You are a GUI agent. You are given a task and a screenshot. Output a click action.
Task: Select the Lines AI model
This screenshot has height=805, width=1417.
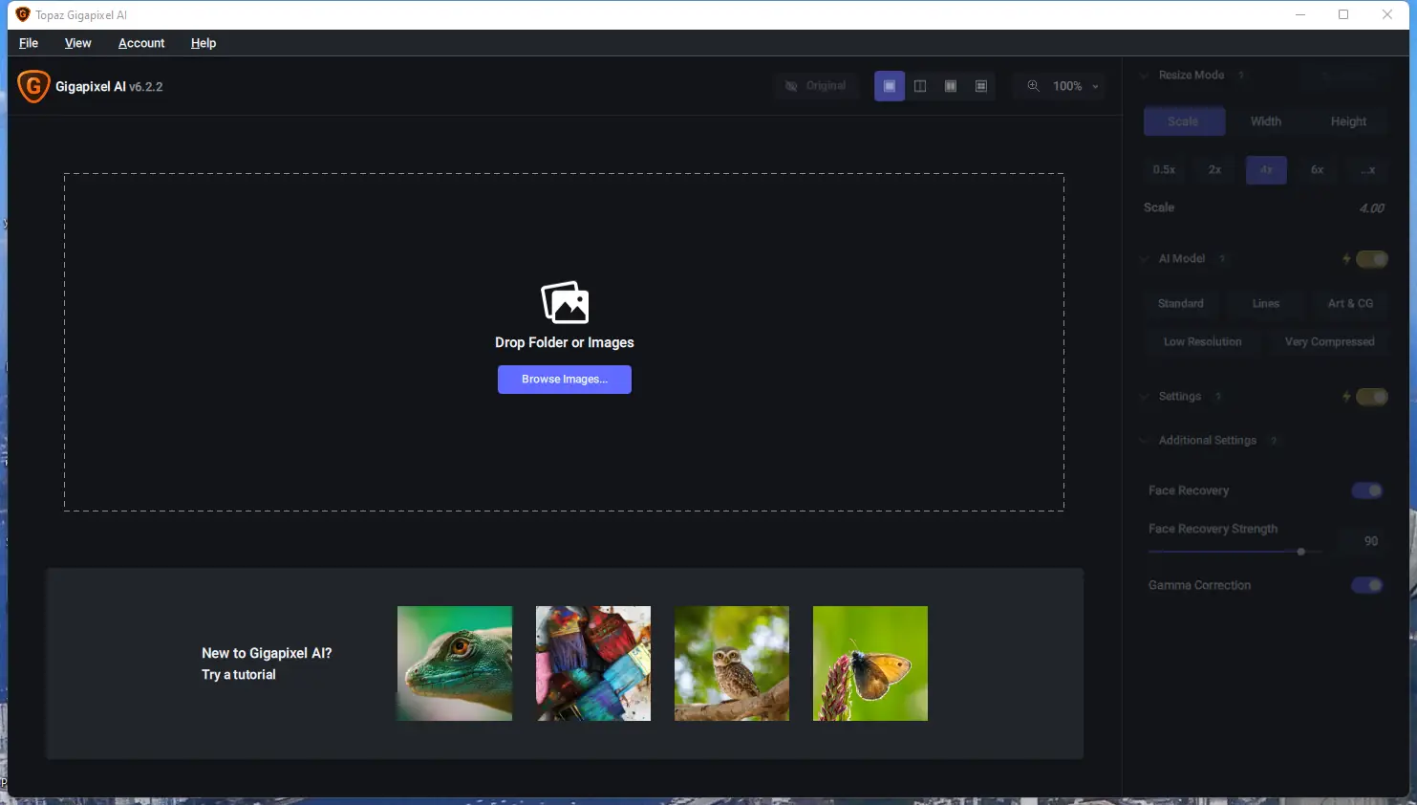1266,304
